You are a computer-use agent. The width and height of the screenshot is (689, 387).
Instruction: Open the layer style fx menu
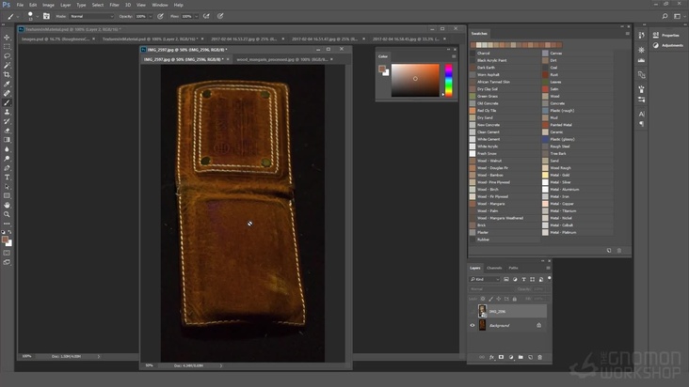pyautogui.click(x=491, y=357)
